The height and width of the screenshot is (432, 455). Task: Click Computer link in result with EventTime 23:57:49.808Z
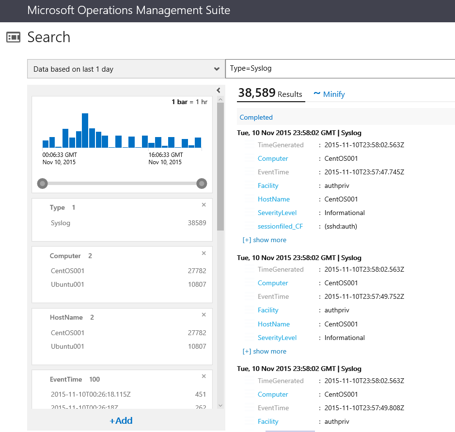click(273, 394)
